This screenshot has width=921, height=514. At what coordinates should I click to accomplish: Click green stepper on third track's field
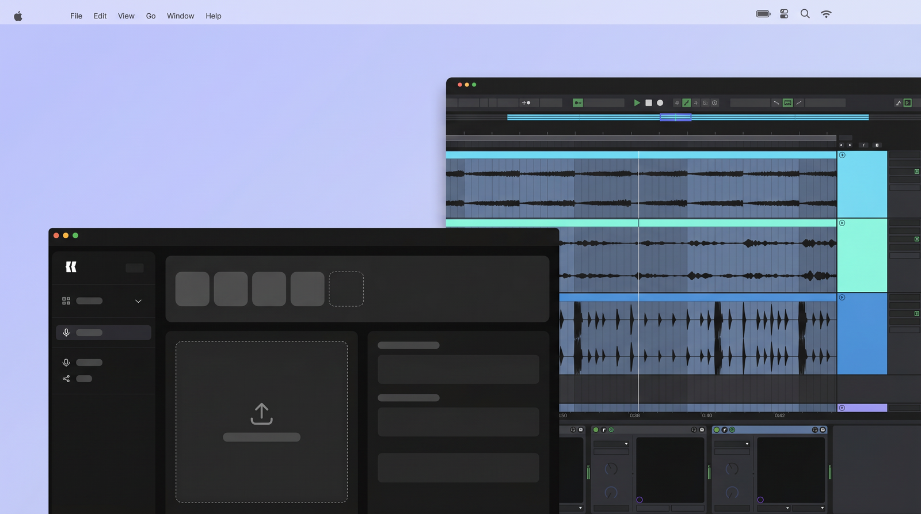coord(917,314)
